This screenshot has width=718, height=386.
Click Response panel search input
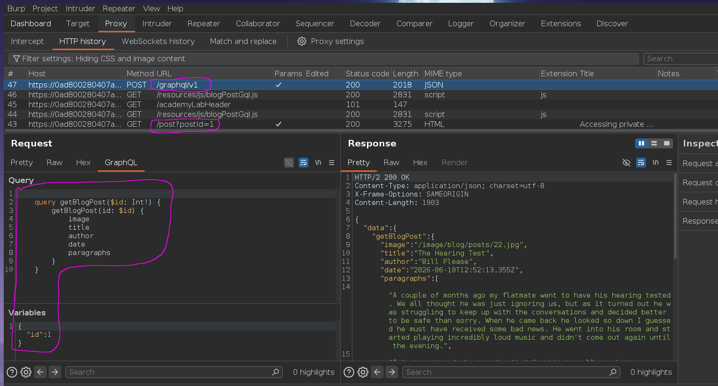coord(511,372)
